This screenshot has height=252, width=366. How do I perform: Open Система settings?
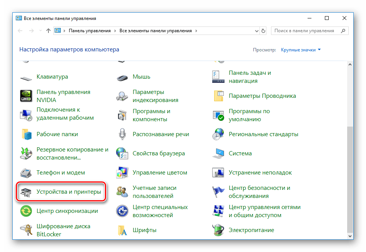pyautogui.click(x=240, y=153)
